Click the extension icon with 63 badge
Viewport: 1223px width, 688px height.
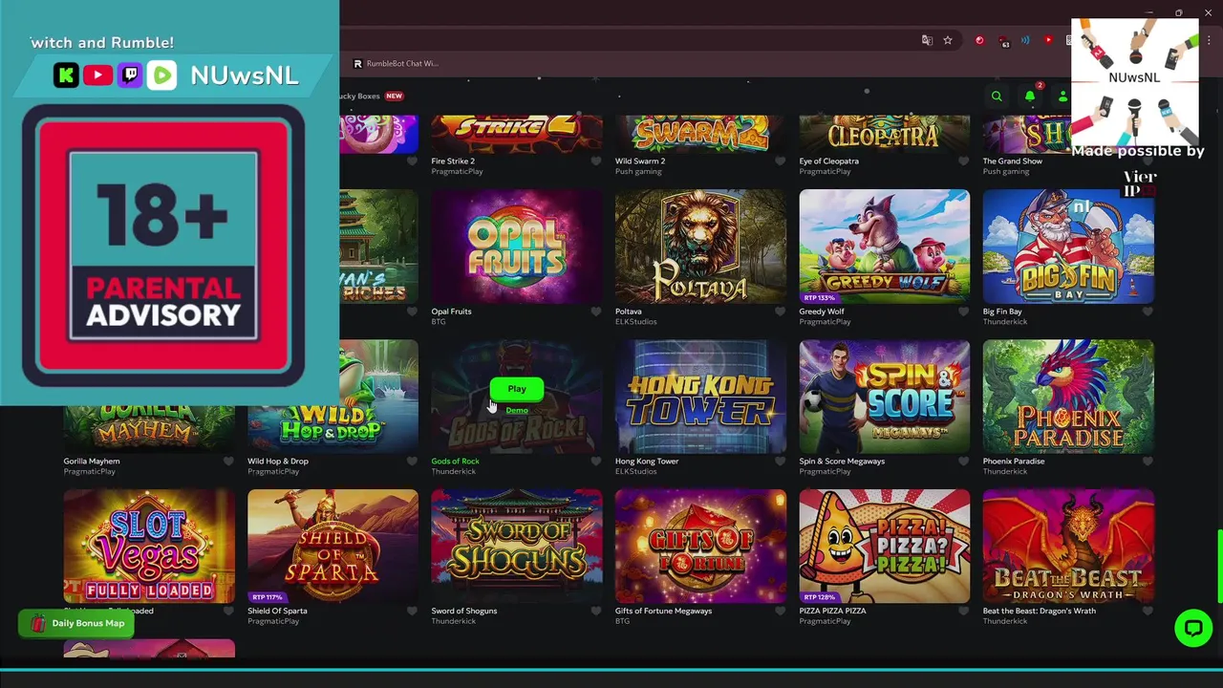tap(1003, 41)
